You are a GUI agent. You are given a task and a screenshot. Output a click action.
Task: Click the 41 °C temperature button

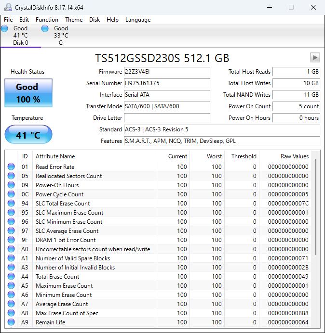tap(28, 135)
